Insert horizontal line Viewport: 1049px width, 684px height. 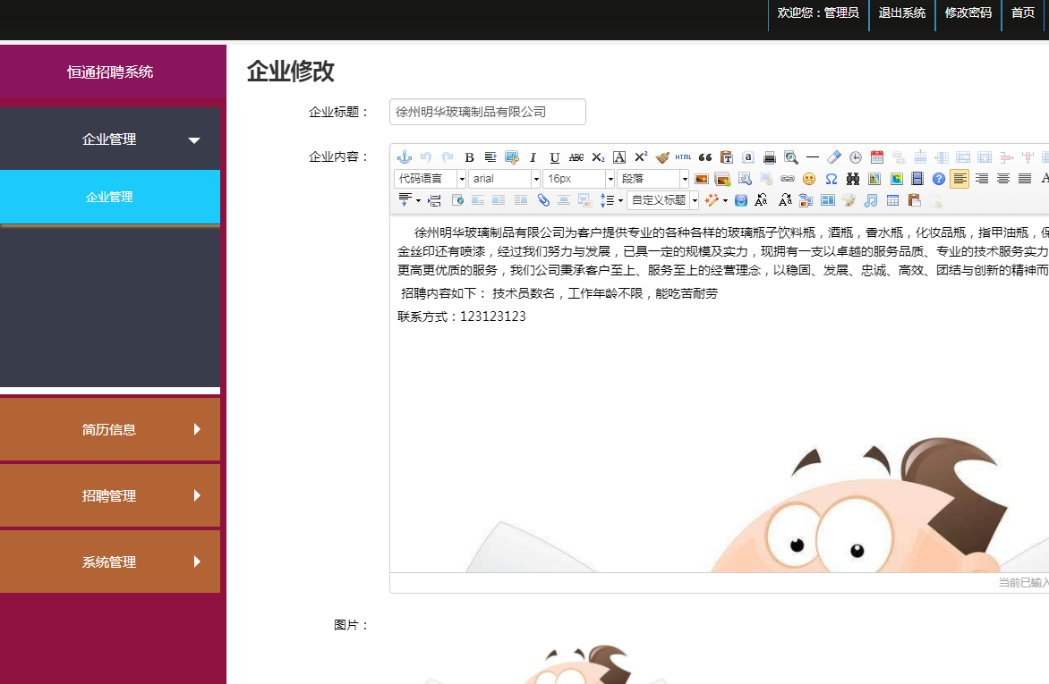pos(812,157)
